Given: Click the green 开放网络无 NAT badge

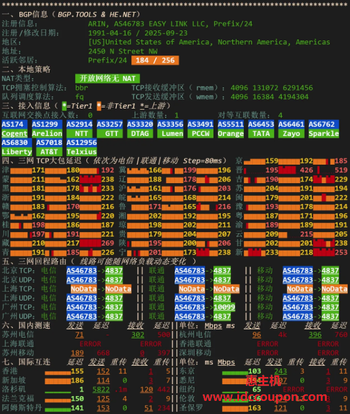Looking at the screenshot, I should click(107, 78).
